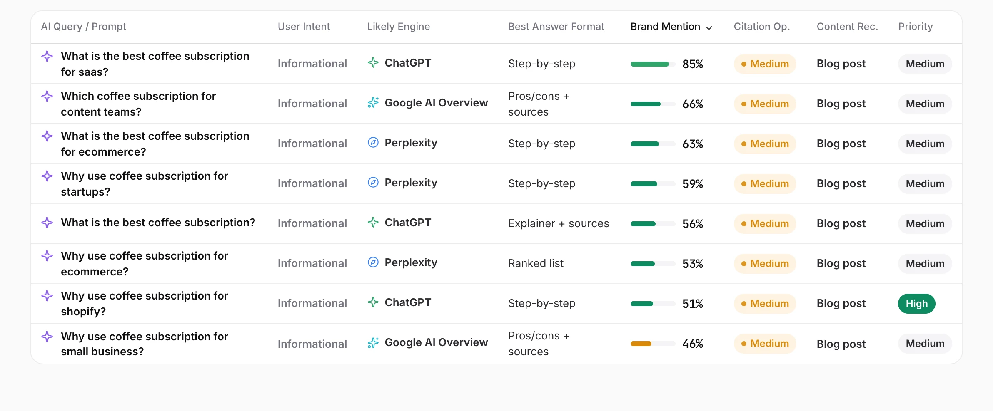
Task: Click the orange Medium citation badge in the shopify row
Action: click(x=765, y=304)
